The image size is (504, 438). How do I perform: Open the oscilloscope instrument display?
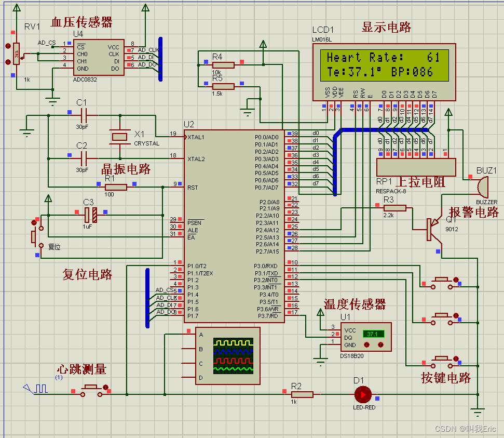click(x=234, y=356)
